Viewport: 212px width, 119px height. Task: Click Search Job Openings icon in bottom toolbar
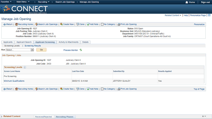coord(37,89)
